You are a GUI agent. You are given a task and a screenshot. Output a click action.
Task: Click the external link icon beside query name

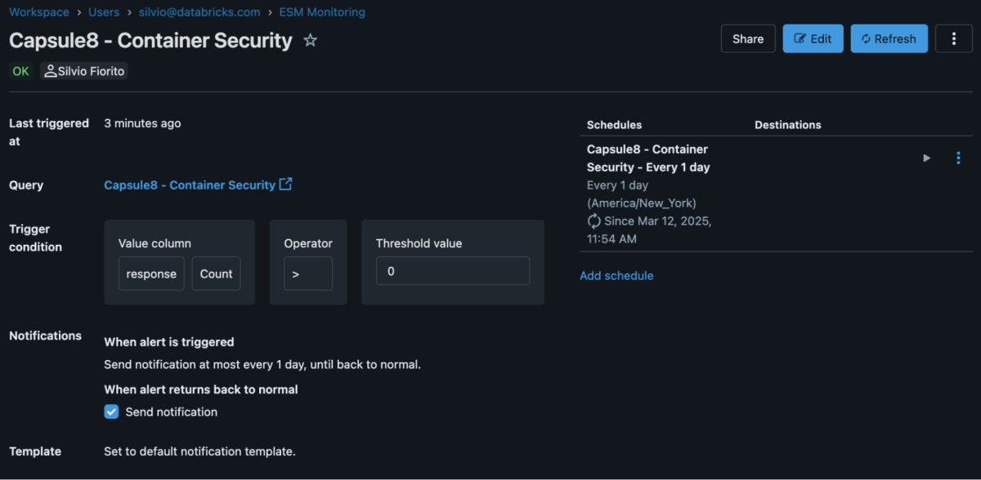(285, 184)
